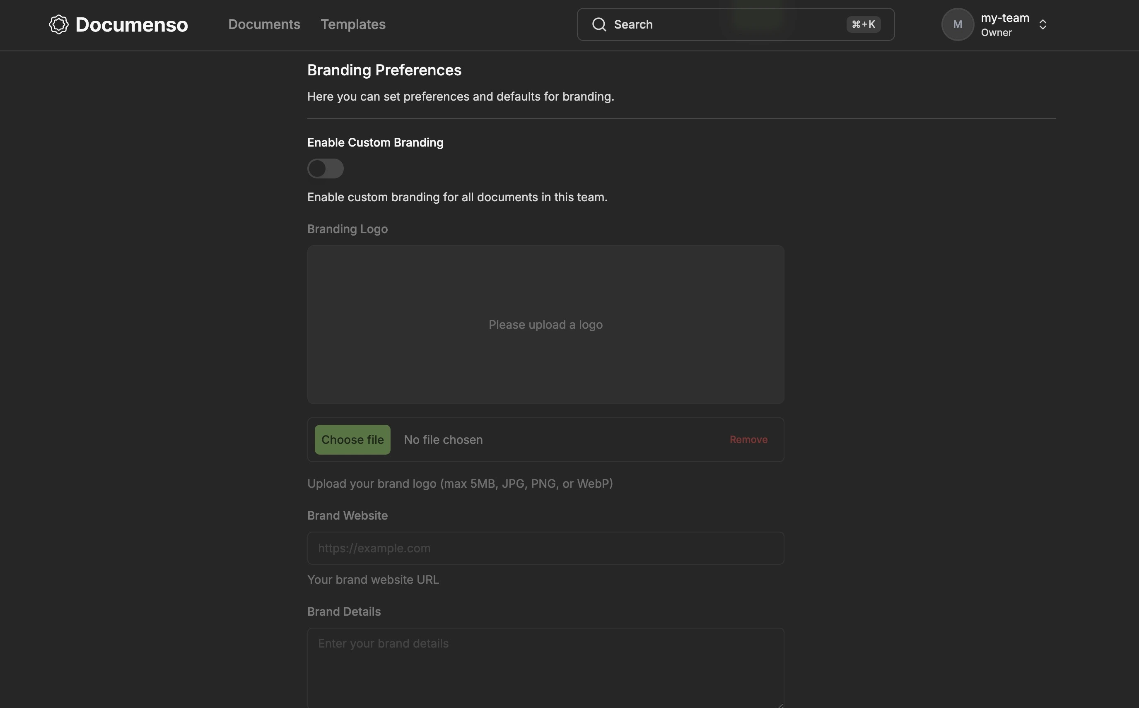Open the Documents page
The image size is (1139, 708).
(264, 24)
